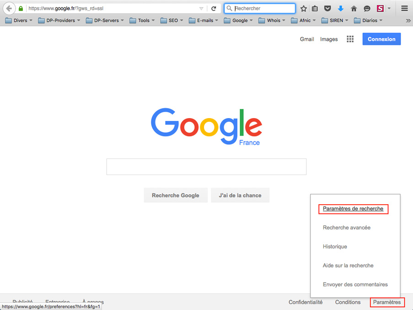Click the magnifier icon in the search bar
This screenshot has height=310, width=413.
tap(230, 8)
